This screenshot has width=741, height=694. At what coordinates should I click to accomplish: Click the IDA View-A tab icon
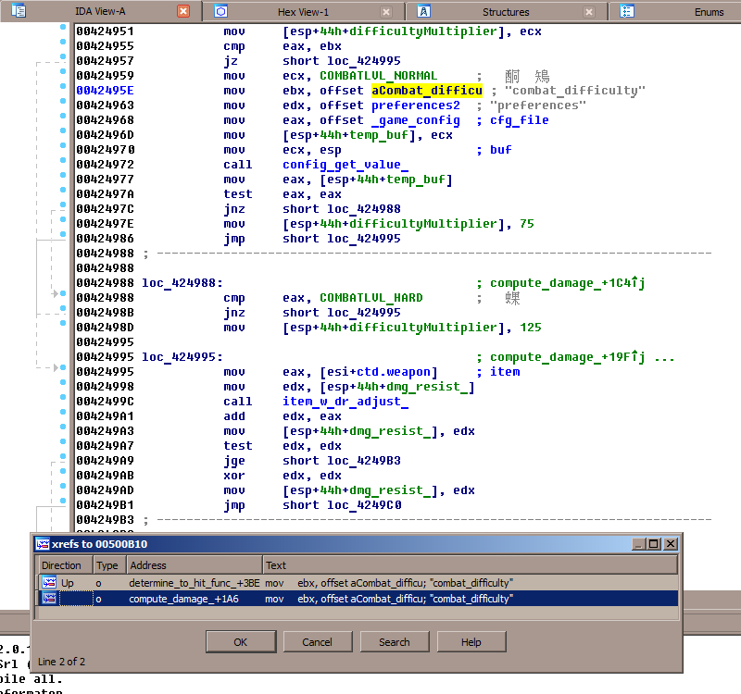click(18, 10)
